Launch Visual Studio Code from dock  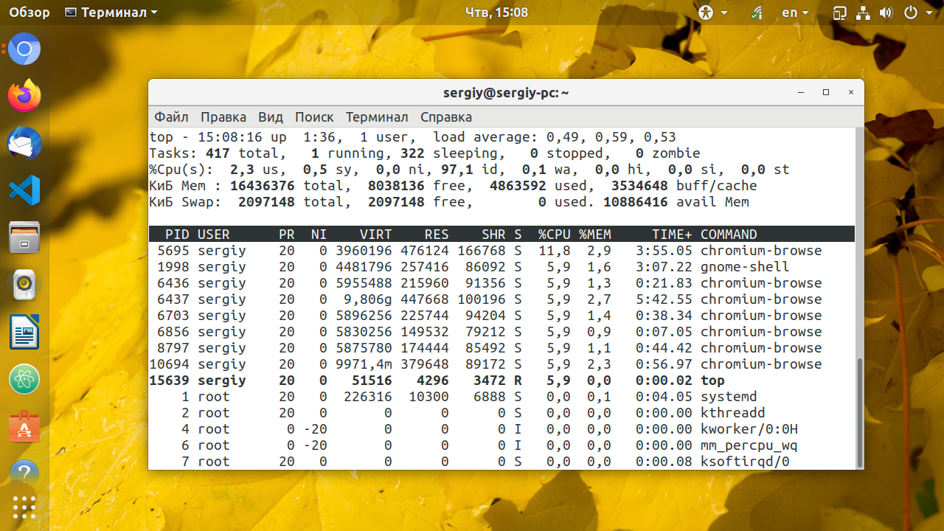coord(24,191)
